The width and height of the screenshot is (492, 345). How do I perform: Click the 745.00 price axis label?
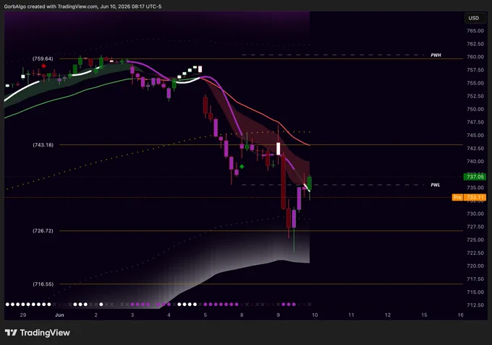click(x=475, y=135)
